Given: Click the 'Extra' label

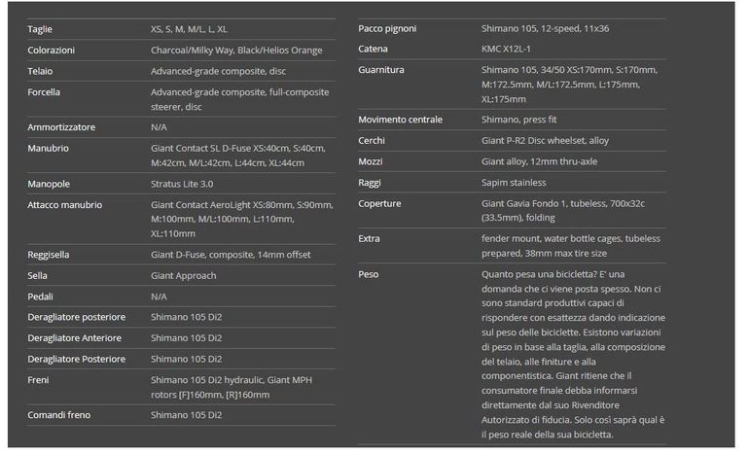Looking at the screenshot, I should [x=369, y=239].
